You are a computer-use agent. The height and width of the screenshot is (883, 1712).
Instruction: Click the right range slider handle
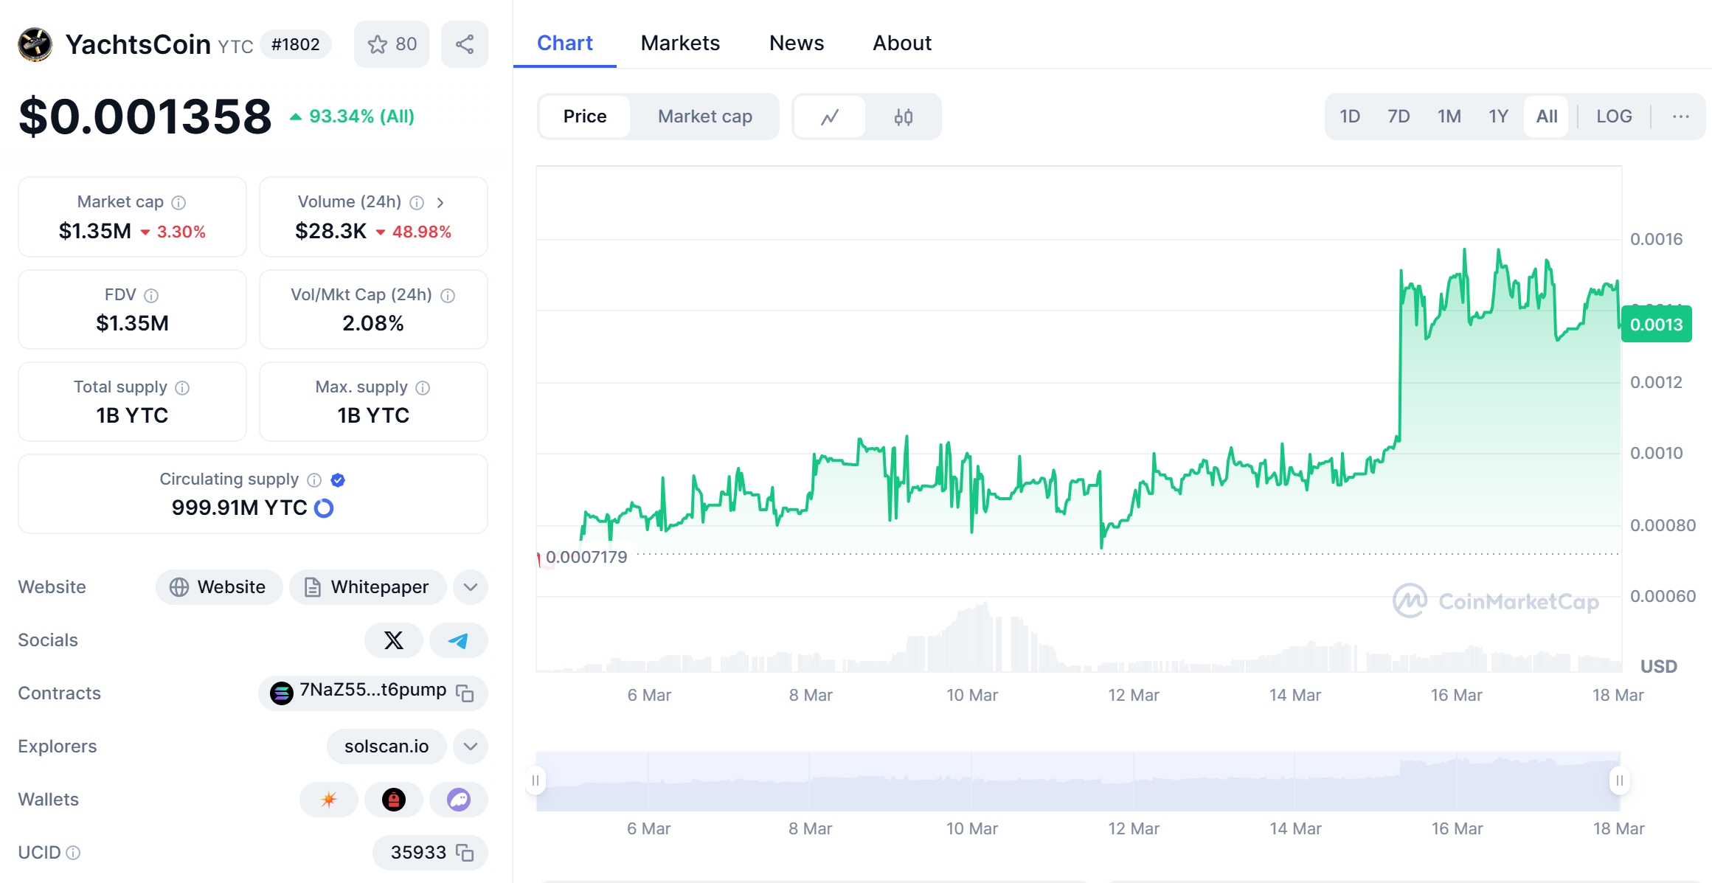click(1620, 780)
